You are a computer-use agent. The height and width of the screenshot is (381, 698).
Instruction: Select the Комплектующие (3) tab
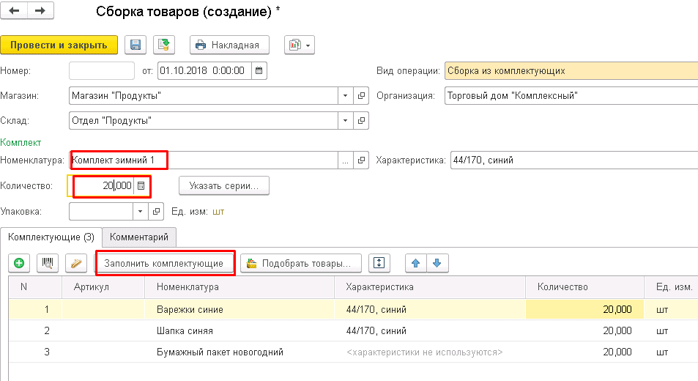(51, 237)
